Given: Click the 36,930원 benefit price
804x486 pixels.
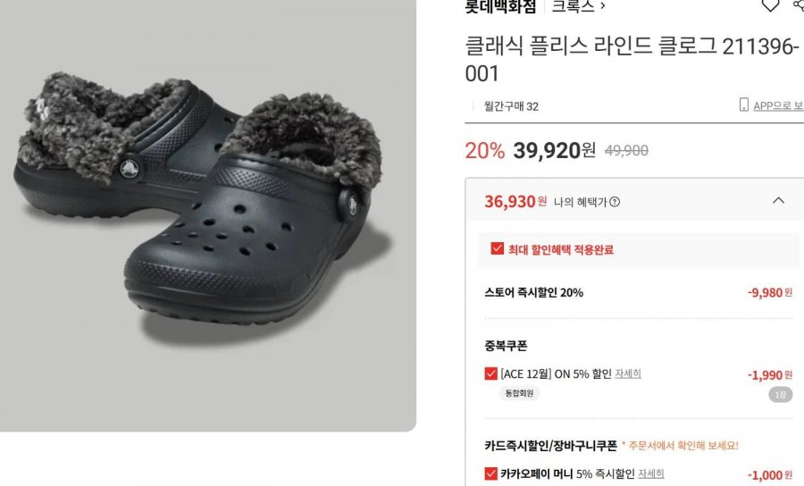Looking at the screenshot, I should tap(515, 202).
